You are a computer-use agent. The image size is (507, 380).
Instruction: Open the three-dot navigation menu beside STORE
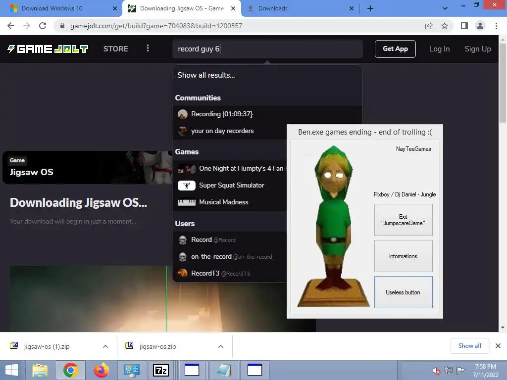[x=148, y=48]
